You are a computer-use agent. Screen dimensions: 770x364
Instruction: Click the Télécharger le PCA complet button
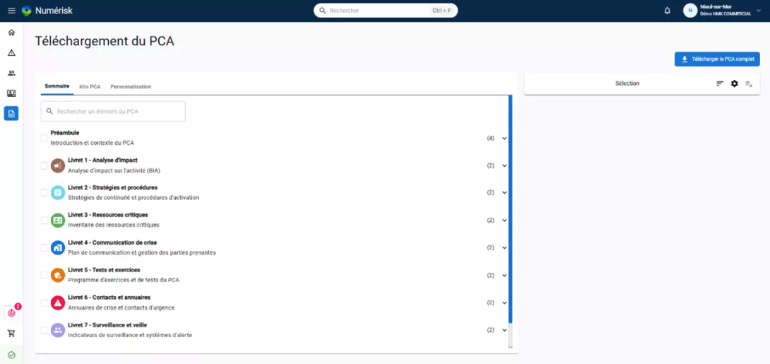point(717,59)
